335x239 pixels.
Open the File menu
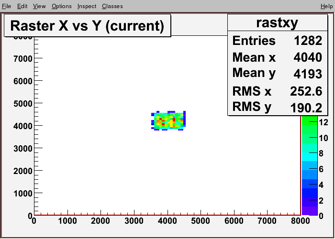point(6,6)
